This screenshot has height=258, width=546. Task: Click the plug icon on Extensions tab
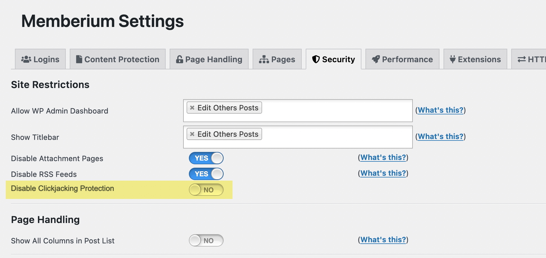coord(453,59)
